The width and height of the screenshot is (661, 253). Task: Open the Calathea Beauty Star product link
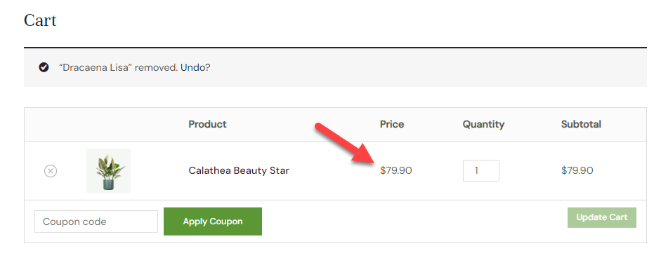coord(239,170)
